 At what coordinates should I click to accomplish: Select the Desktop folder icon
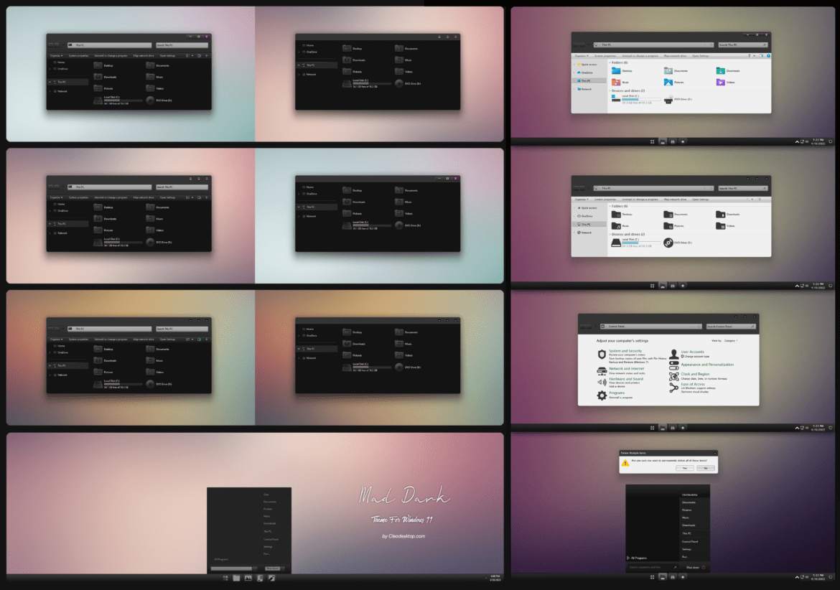click(615, 71)
